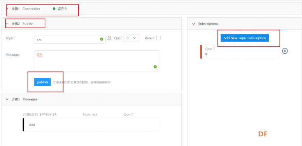
Task: Click the green validation check in the Topic field
Action: 102,39
